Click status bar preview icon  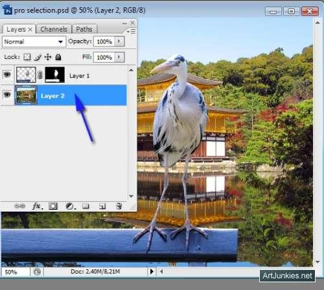coord(37,272)
